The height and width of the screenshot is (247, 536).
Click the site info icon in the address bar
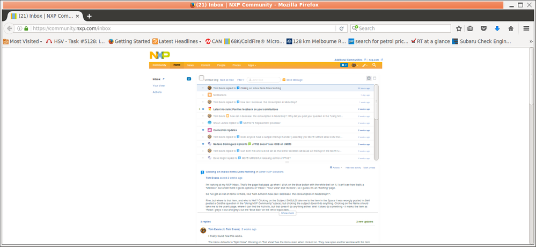click(x=20, y=28)
